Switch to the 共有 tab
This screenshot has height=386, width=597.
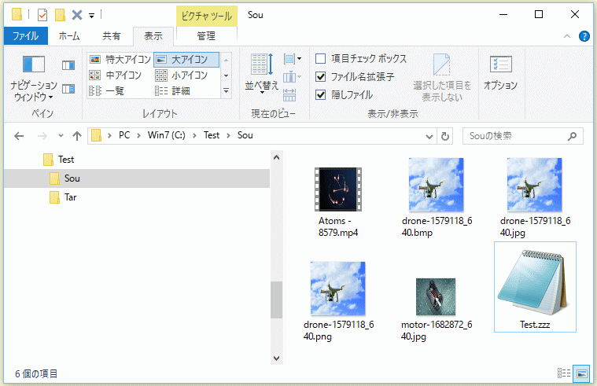coord(112,36)
